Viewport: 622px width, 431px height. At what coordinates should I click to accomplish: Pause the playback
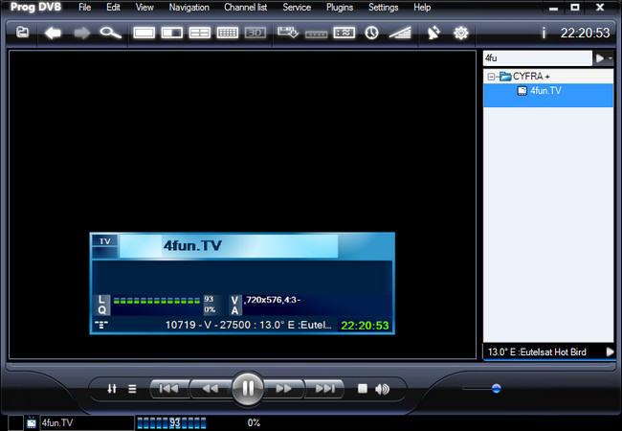pyautogui.click(x=248, y=388)
